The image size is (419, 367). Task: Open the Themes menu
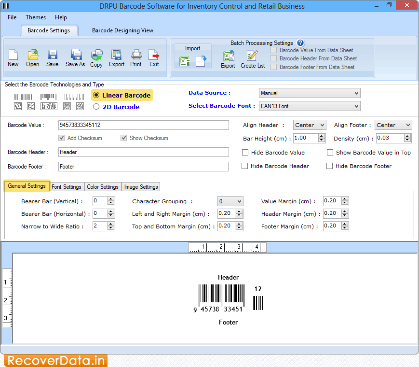point(35,17)
